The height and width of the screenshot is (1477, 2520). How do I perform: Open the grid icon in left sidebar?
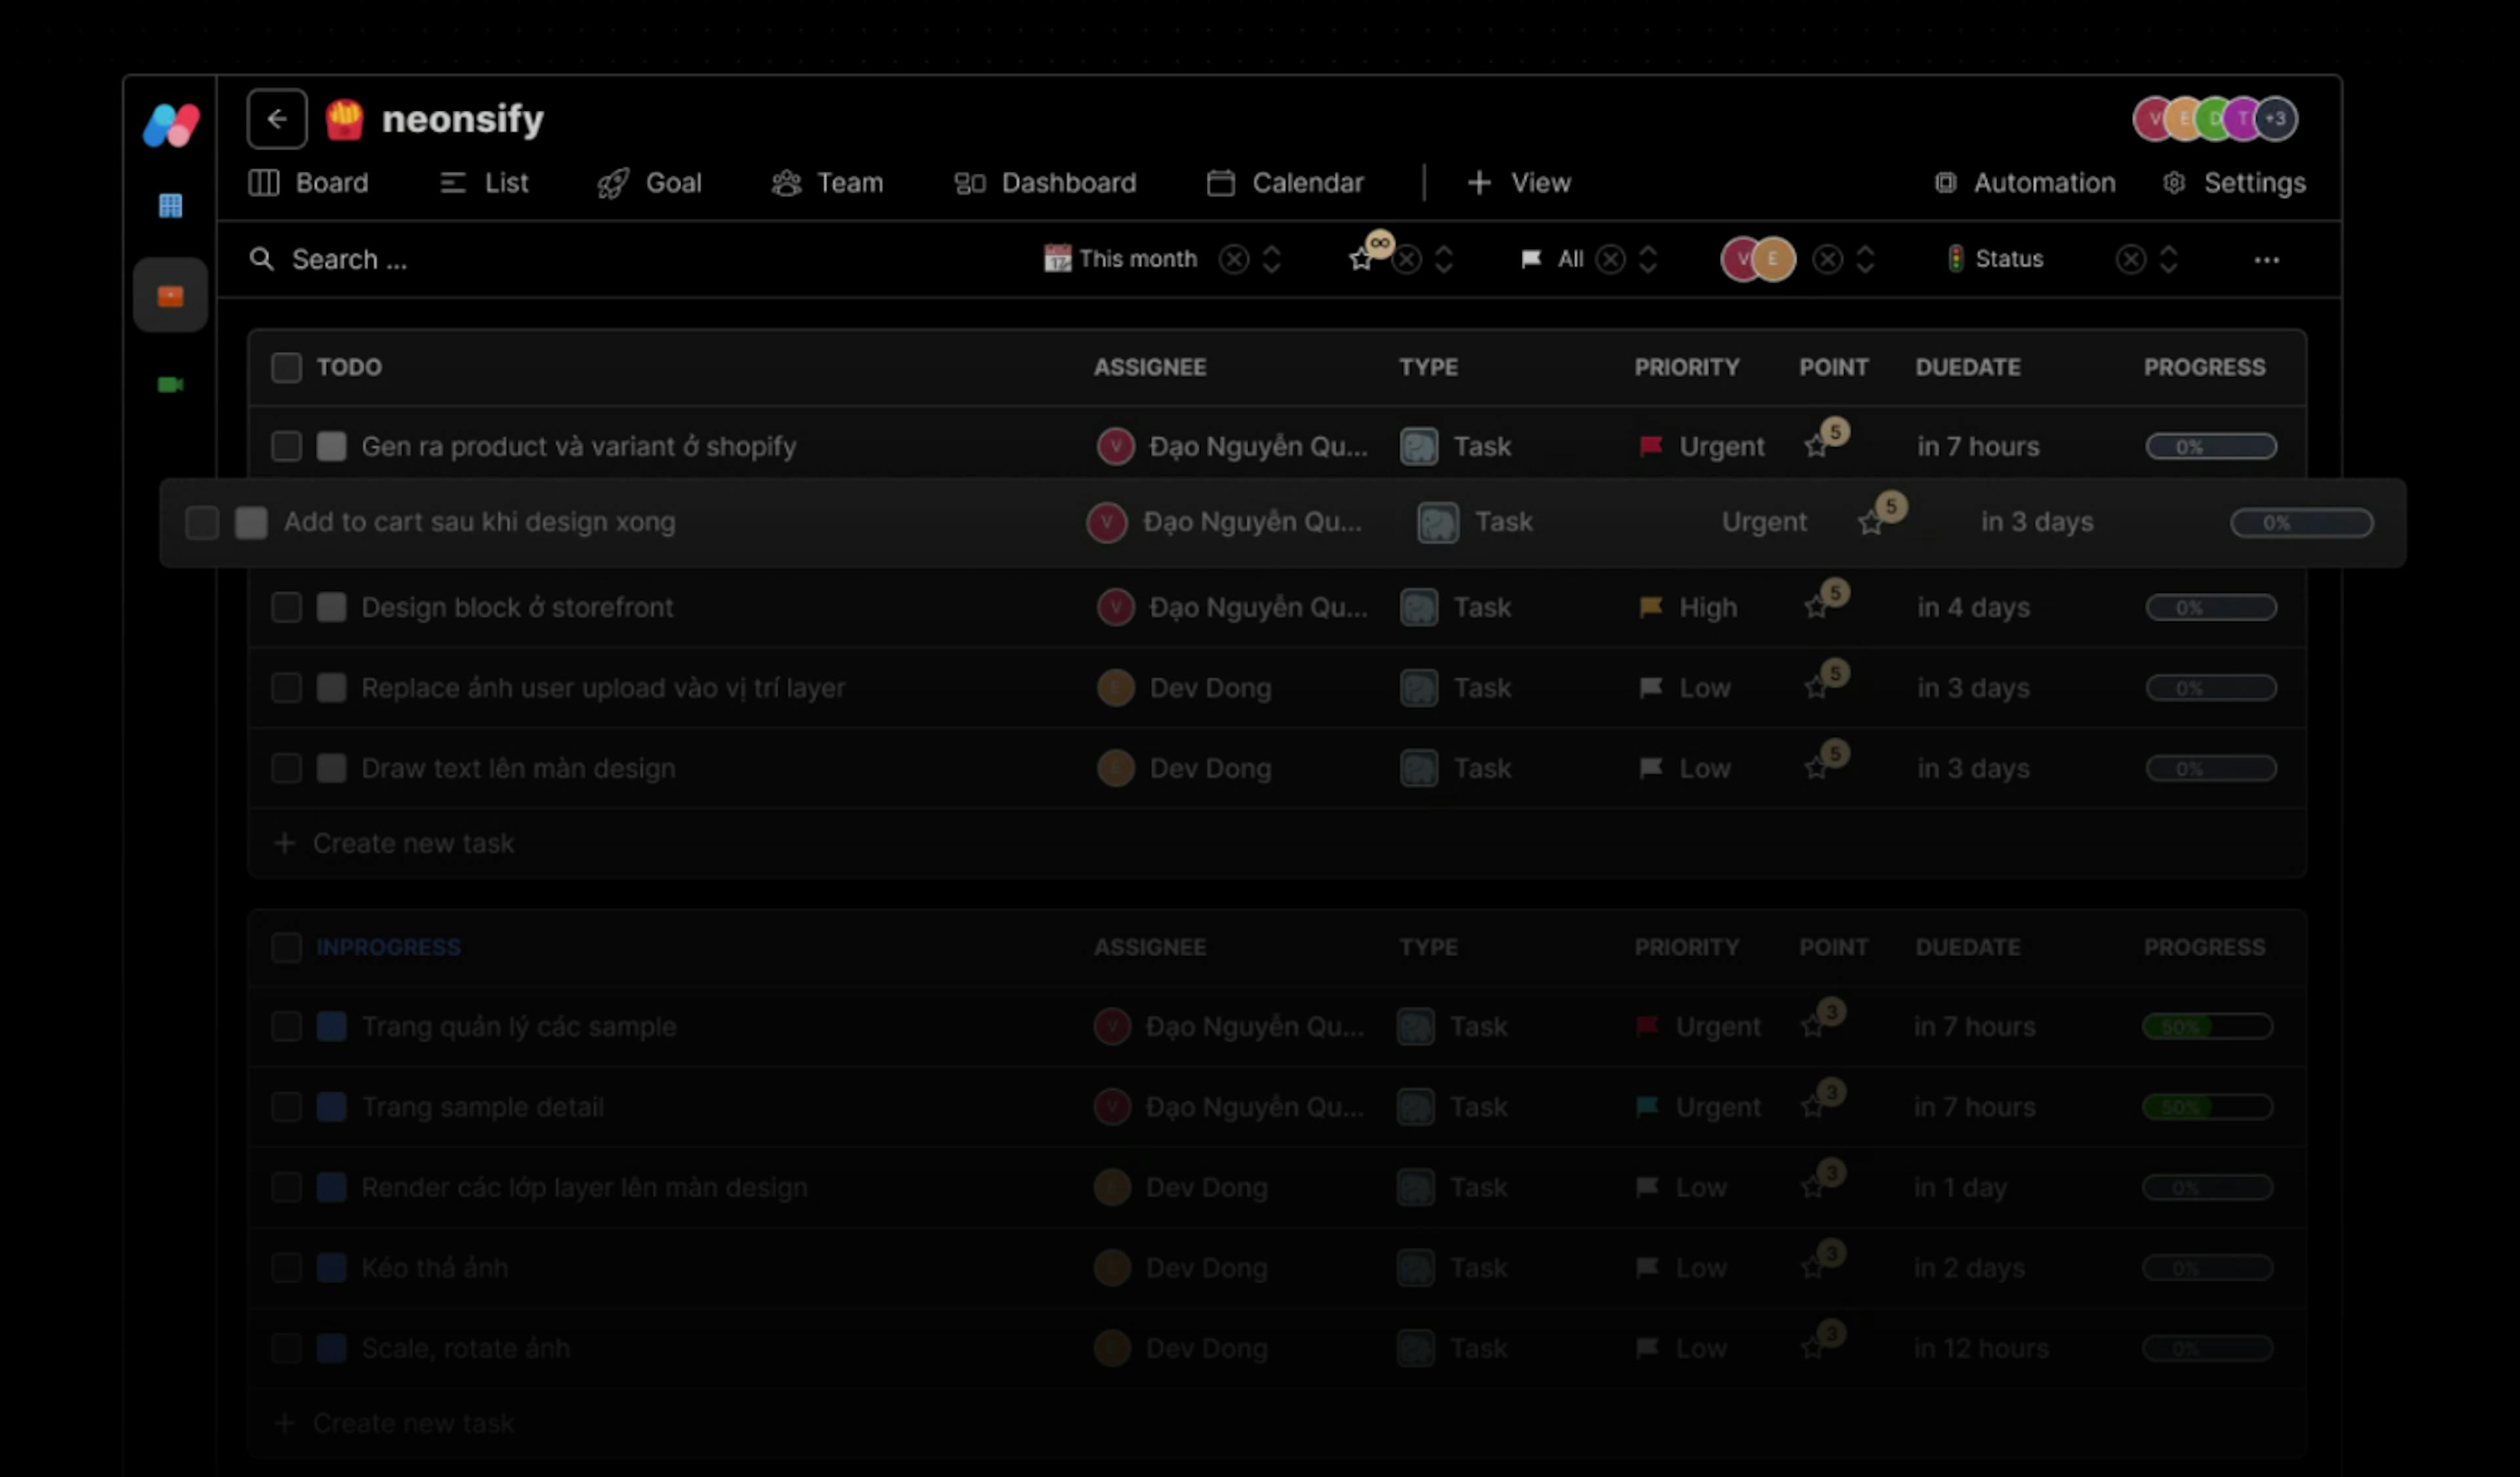click(171, 206)
